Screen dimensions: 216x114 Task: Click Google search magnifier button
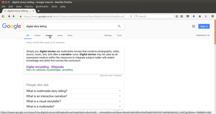coord(119,26)
